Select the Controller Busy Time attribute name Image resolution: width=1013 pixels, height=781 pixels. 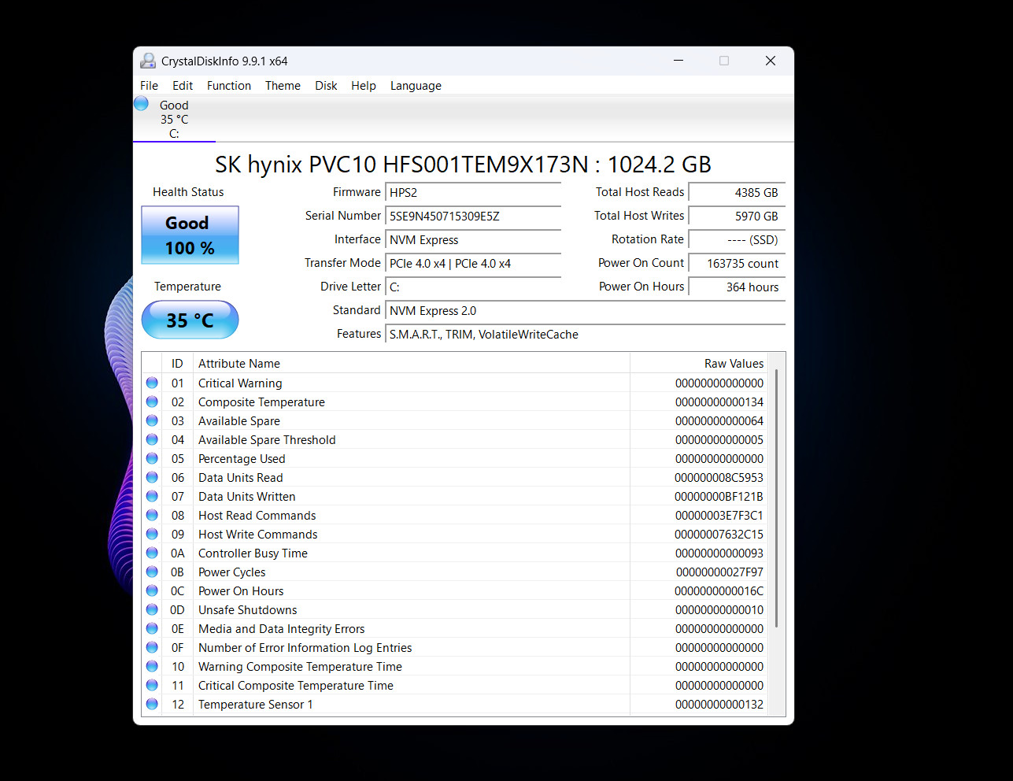point(253,553)
